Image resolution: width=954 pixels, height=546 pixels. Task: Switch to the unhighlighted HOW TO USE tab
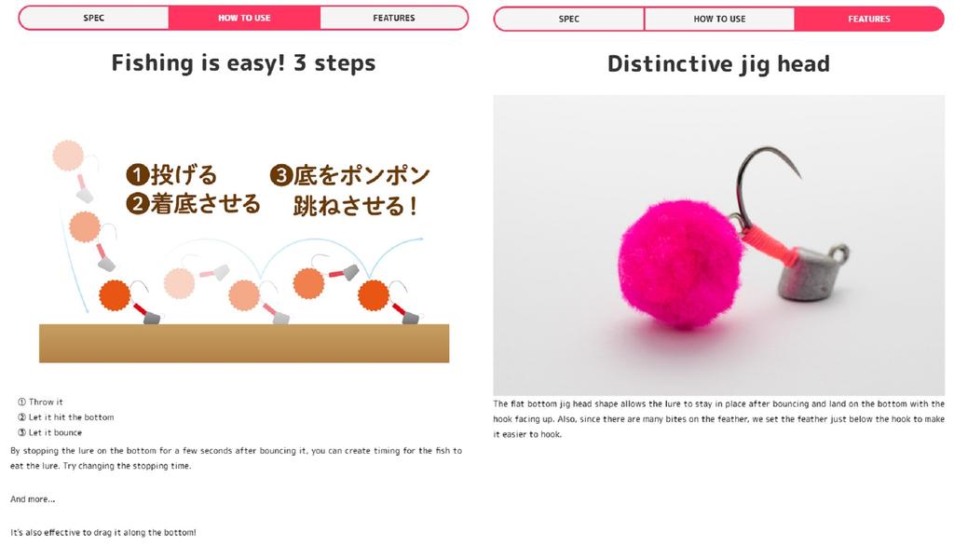pos(719,19)
